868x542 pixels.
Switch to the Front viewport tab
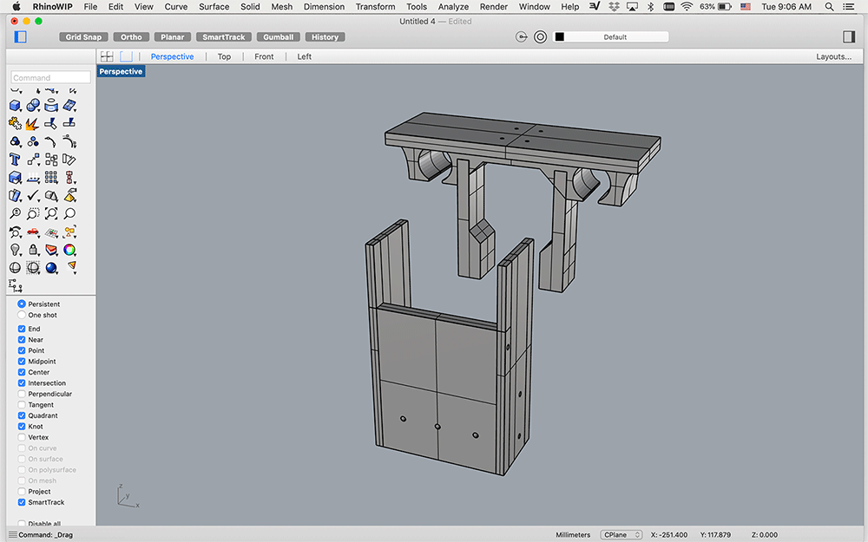[x=264, y=56]
